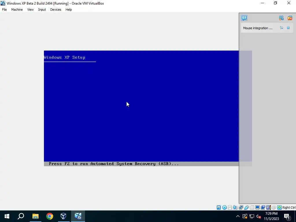Click the recording status icon
This screenshot has width=296, height=222.
(x=263, y=208)
